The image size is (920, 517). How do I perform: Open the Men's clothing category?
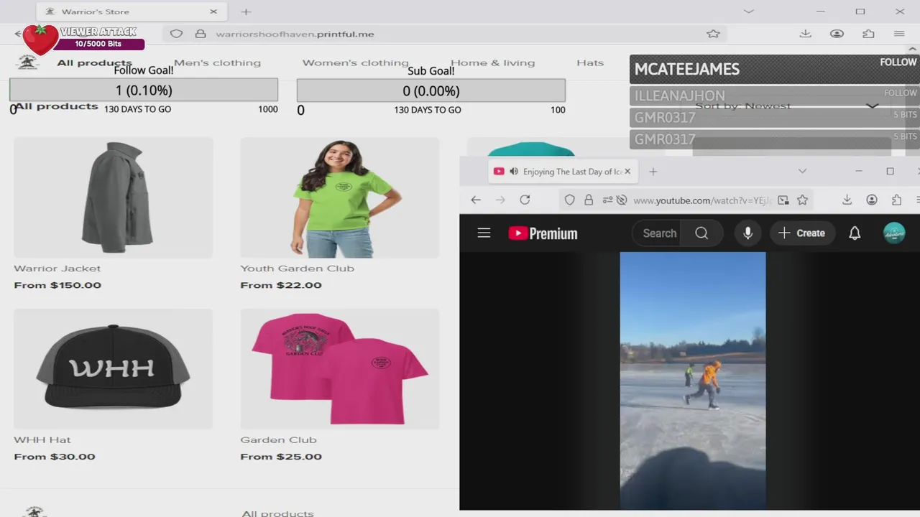[217, 62]
